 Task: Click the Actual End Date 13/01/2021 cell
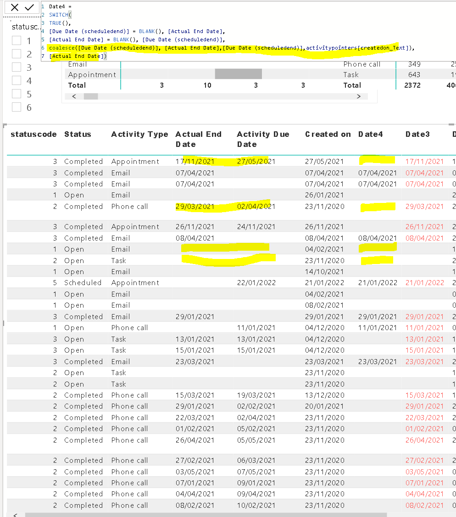tap(195, 339)
